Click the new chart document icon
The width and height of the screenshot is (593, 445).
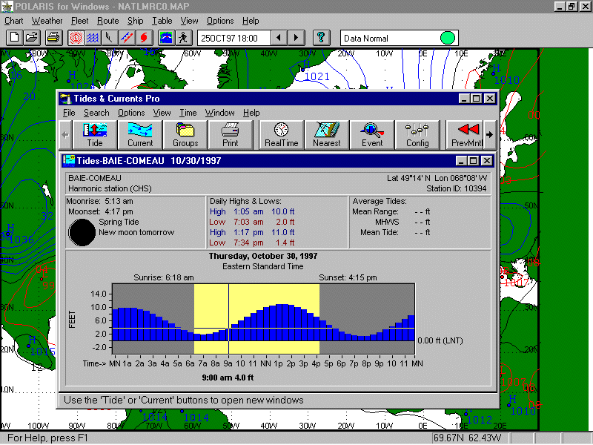coord(14,38)
